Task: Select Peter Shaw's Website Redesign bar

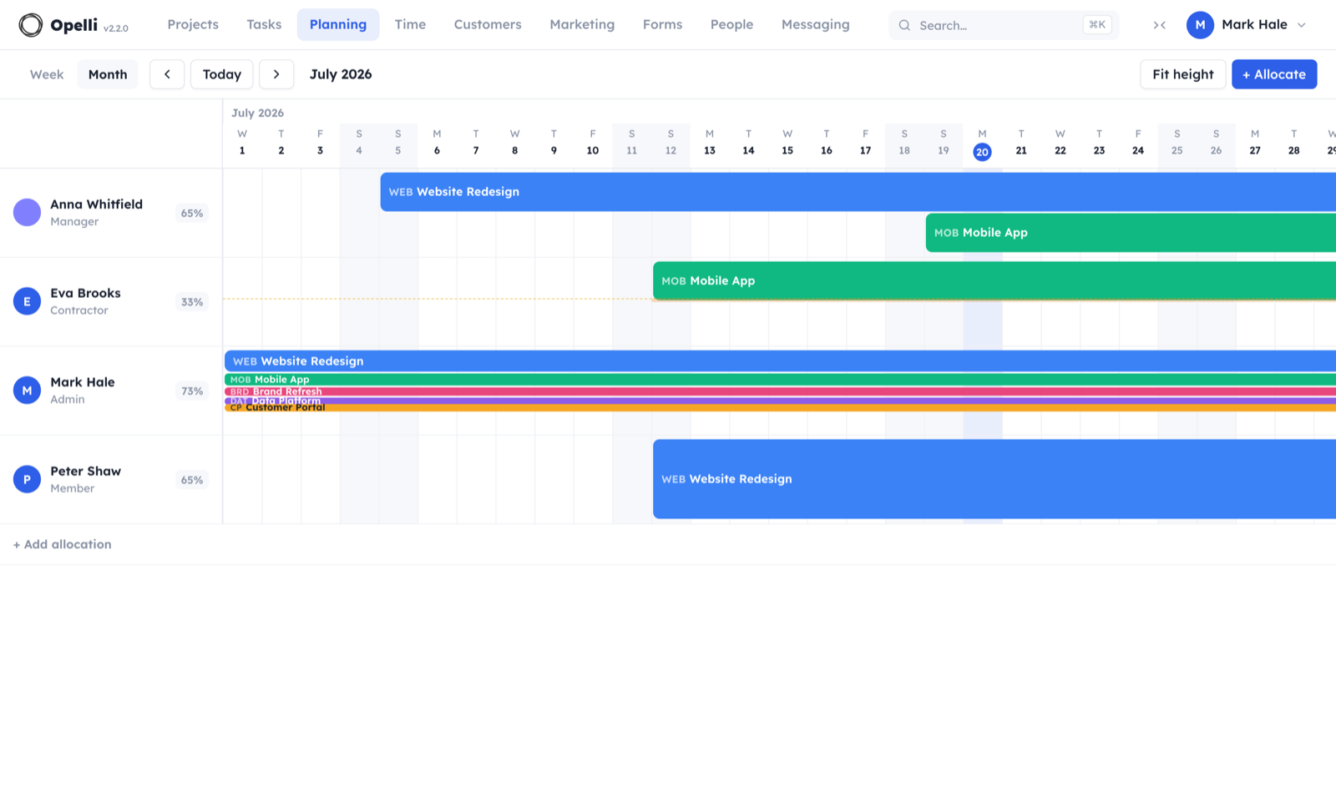Action: pyautogui.click(x=994, y=479)
